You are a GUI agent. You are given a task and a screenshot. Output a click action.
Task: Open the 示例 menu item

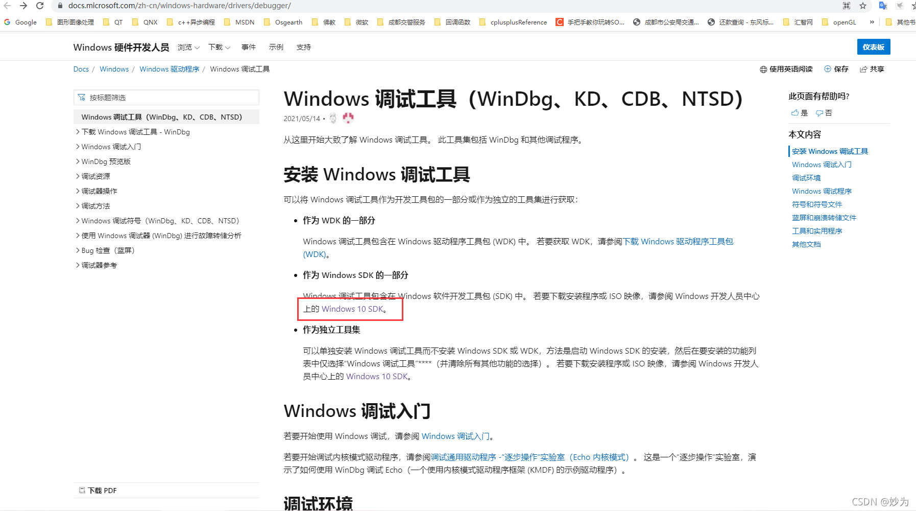(276, 47)
